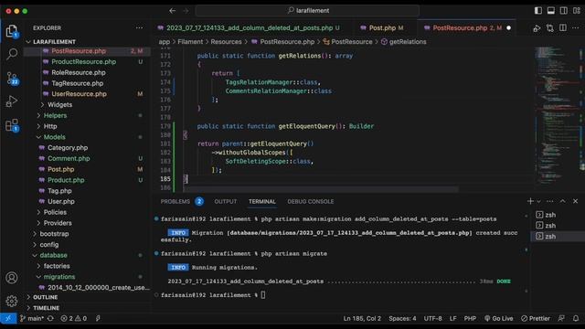Toggle the primary side bar layout icon
The image size is (585, 329).
pyautogui.click(x=538, y=10)
